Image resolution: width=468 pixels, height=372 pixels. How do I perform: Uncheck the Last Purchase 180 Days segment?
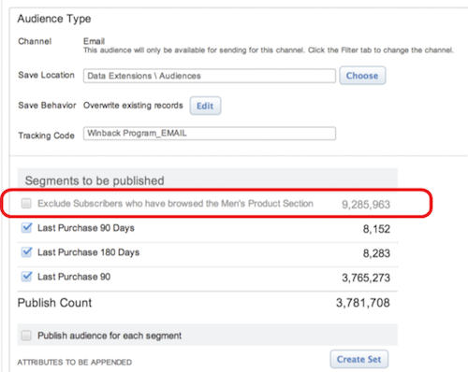coord(26,252)
